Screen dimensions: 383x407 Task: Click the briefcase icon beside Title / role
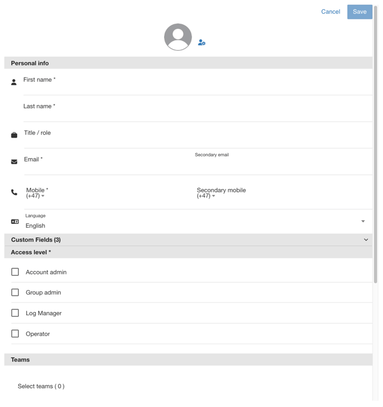click(x=14, y=135)
